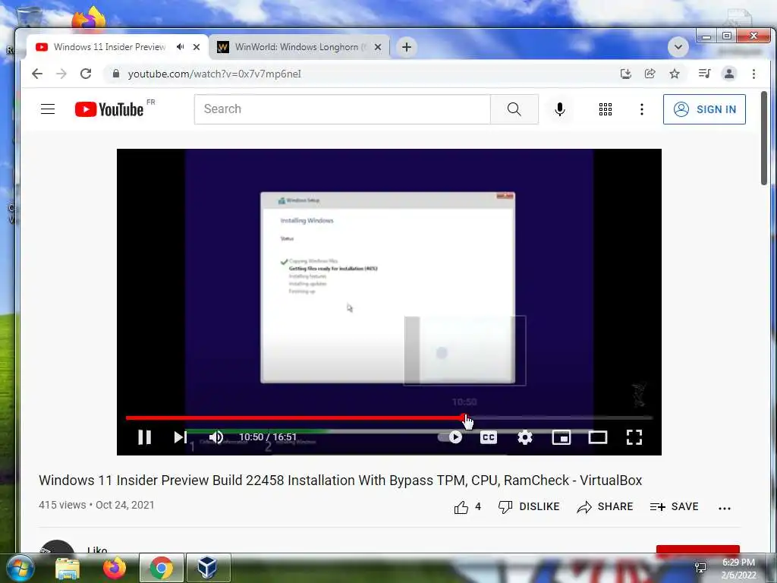This screenshot has height=583, width=777.
Task: Focus the YouTube Search box
Action: click(342, 109)
